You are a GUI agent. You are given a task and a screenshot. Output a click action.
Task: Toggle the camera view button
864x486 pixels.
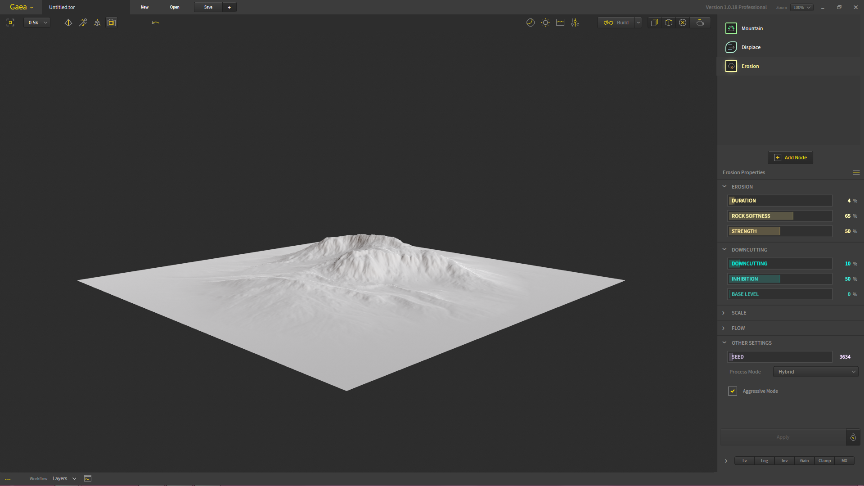[x=112, y=22]
